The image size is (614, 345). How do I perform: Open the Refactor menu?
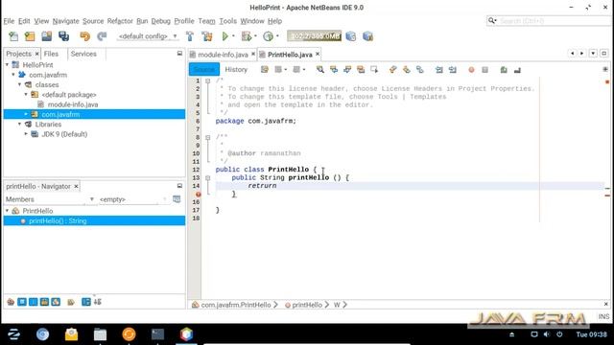tap(120, 21)
